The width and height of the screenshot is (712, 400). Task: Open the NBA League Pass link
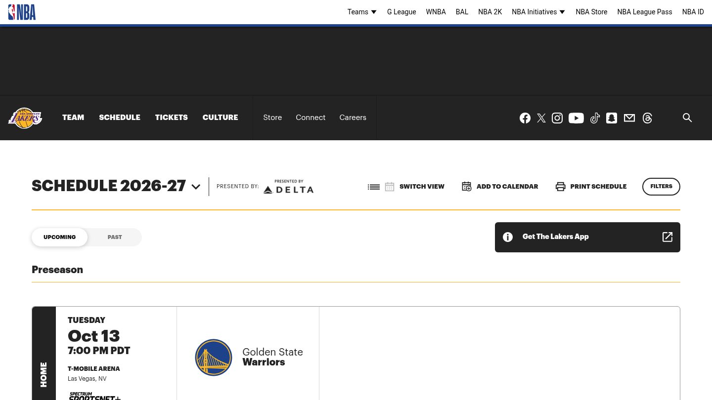(x=645, y=12)
